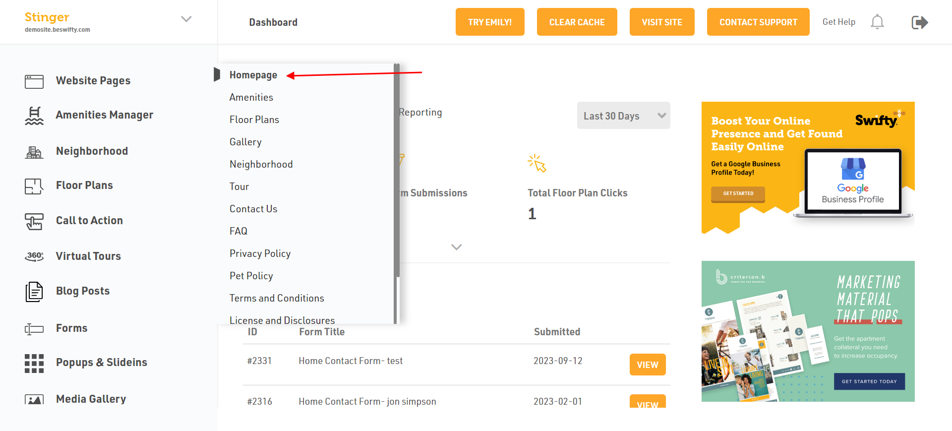Image resolution: width=952 pixels, height=431 pixels.
Task: Click the TRY EMILY! button
Action: coord(489,22)
